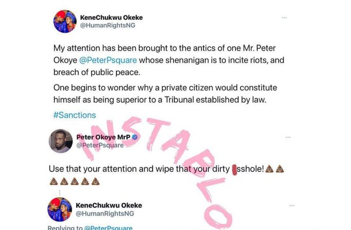Open more options on Peter Okoye tweet
The height and width of the screenshot is (230, 351).
[288, 137]
